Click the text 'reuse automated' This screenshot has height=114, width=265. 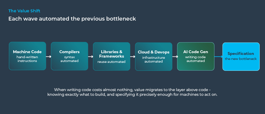(112, 62)
